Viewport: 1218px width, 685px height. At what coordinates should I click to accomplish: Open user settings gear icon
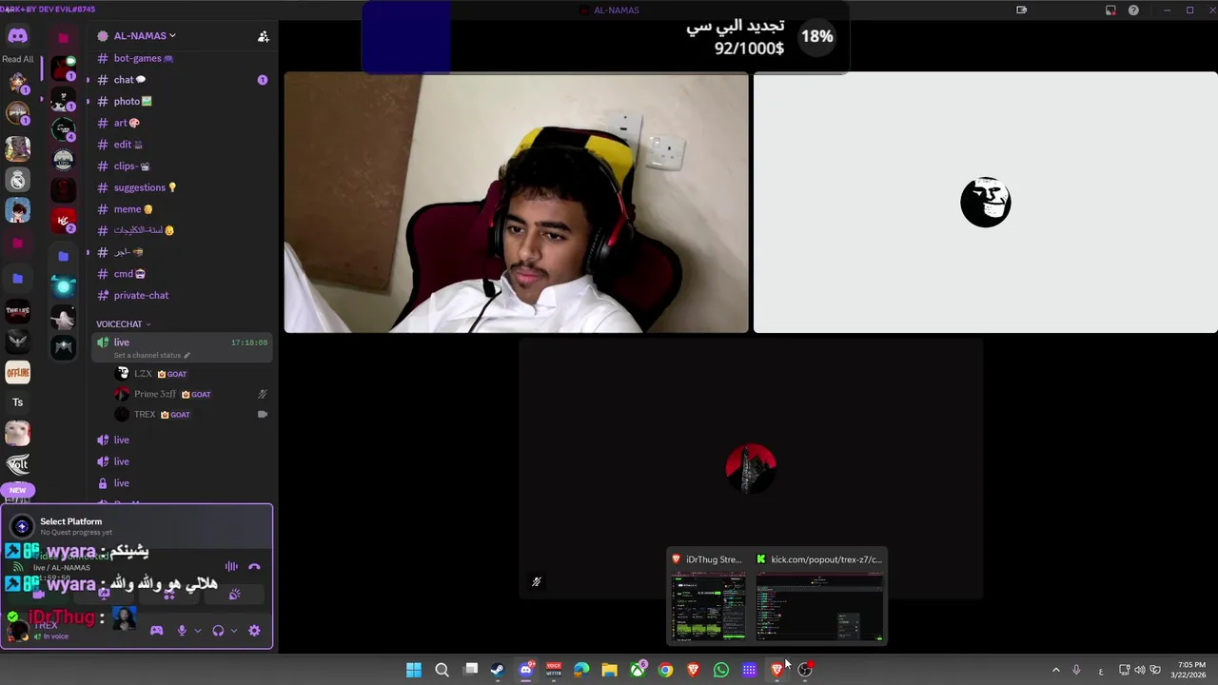point(254,630)
